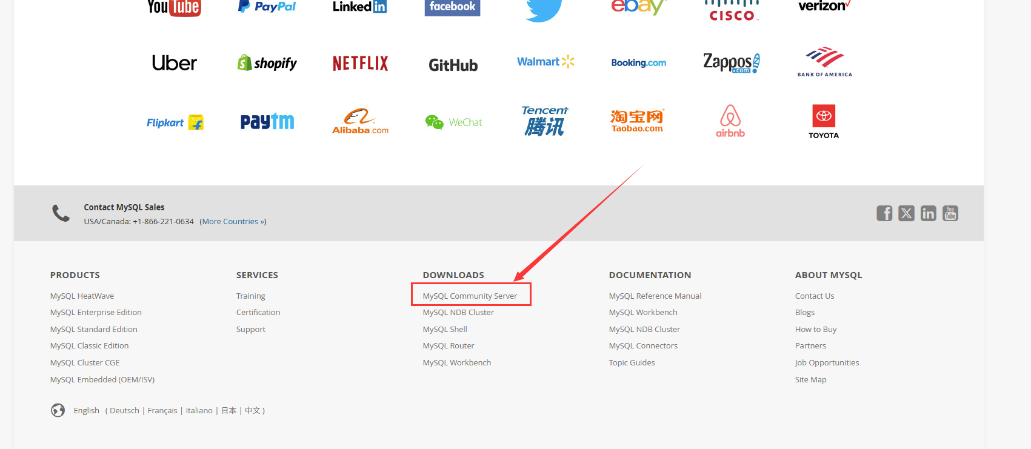Open MySQL NDB Cluster under Downloads

point(458,313)
